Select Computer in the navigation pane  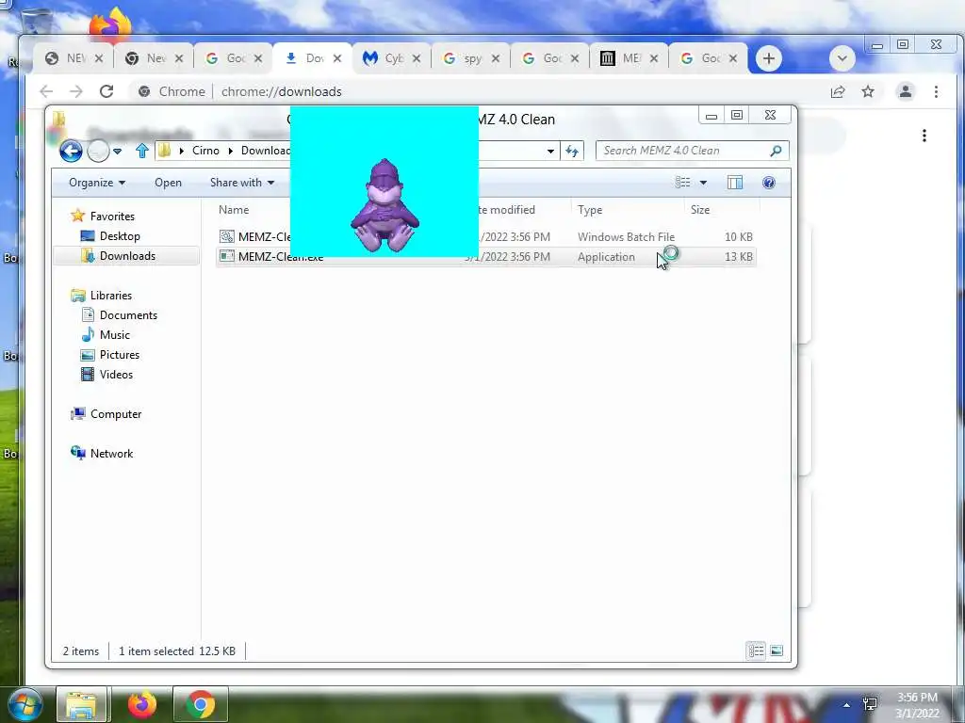tap(116, 414)
